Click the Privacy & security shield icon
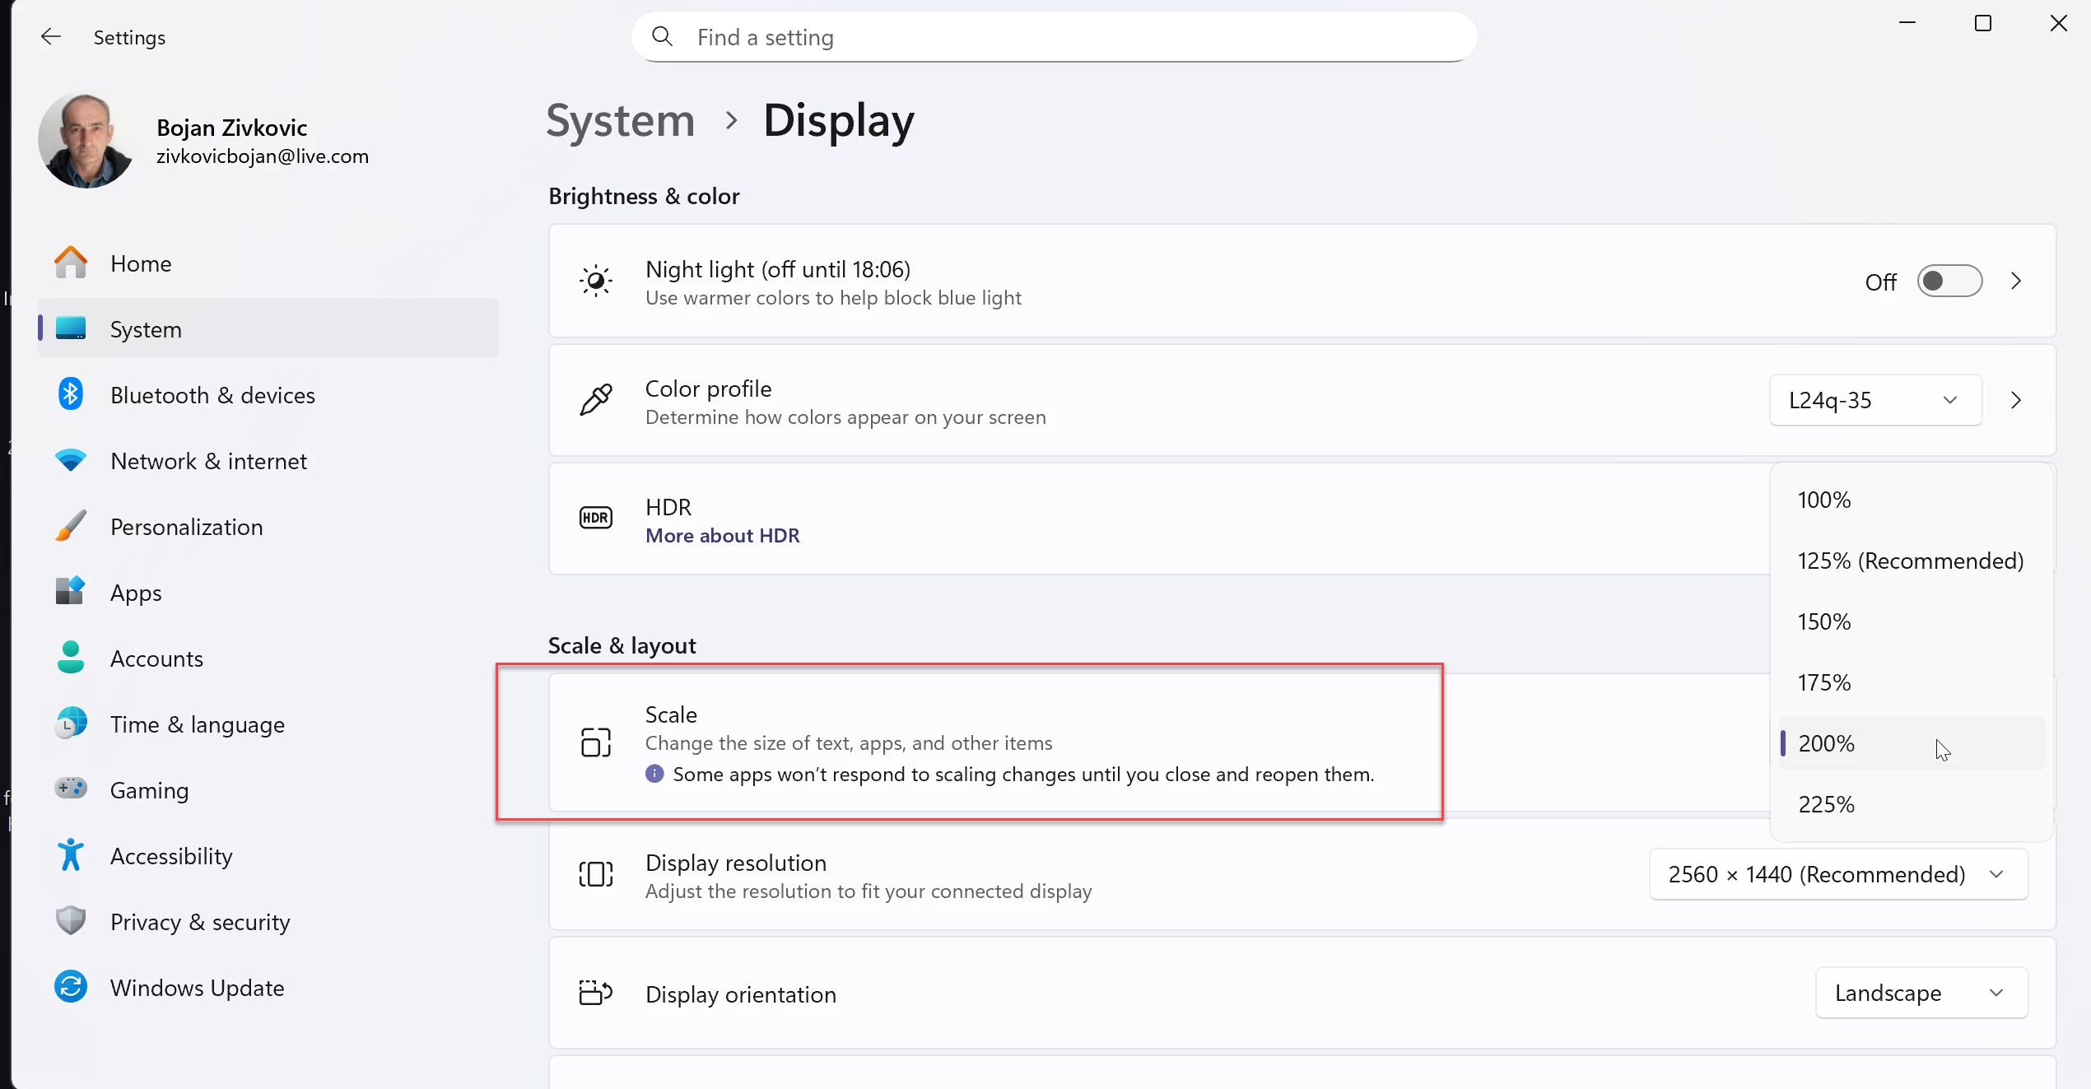 (x=71, y=921)
